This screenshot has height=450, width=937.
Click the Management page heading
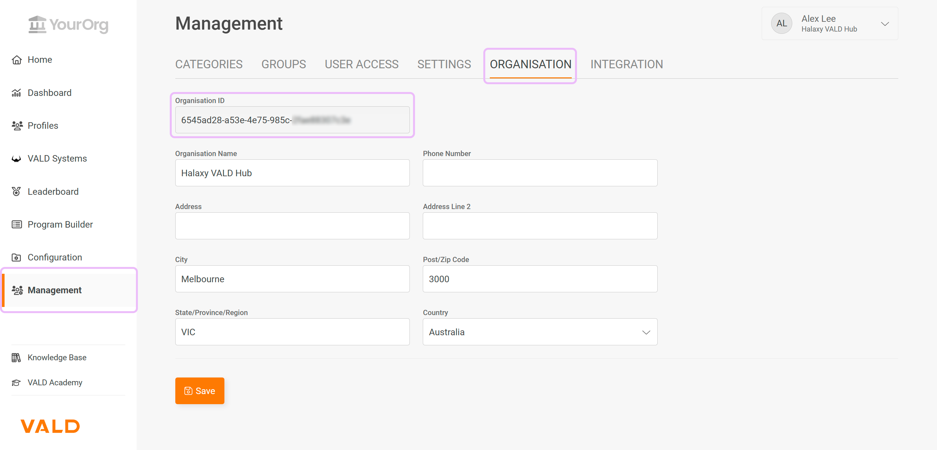(228, 24)
